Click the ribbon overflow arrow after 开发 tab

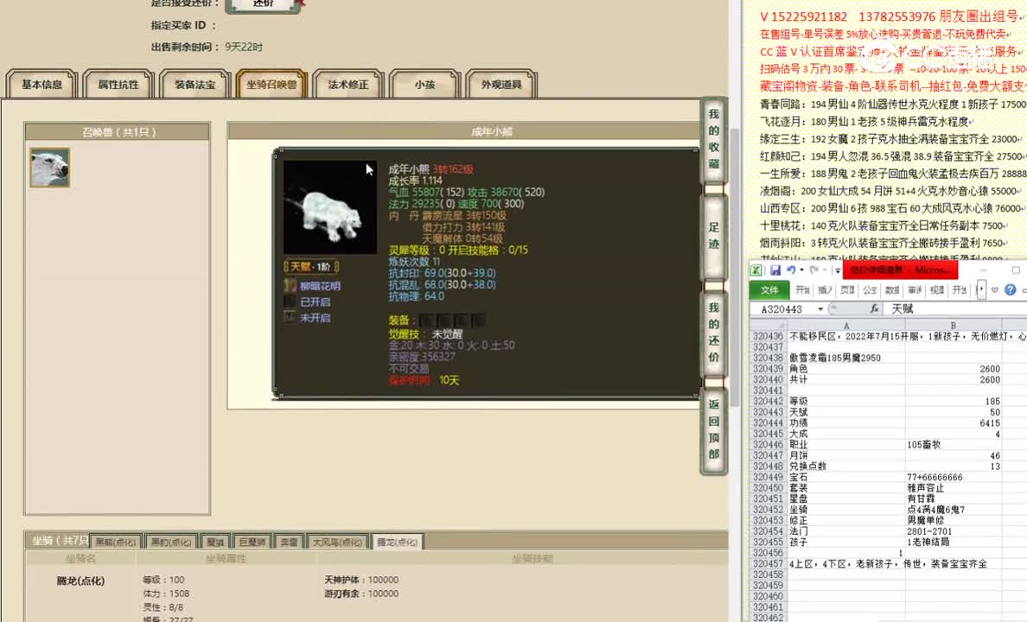[980, 289]
